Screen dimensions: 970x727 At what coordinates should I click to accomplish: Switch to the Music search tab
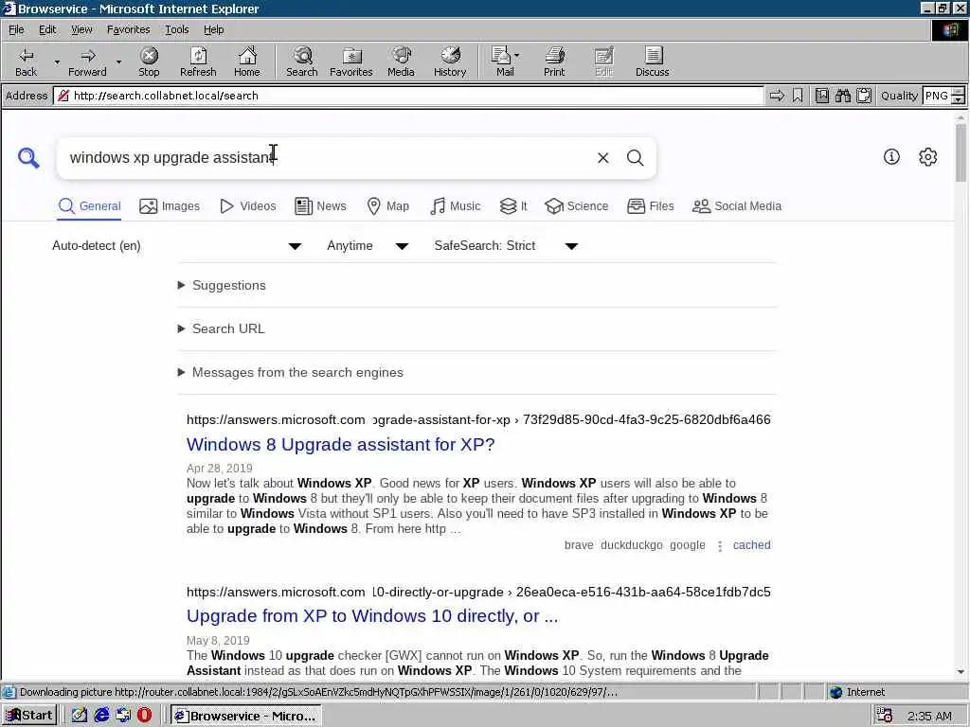point(456,206)
